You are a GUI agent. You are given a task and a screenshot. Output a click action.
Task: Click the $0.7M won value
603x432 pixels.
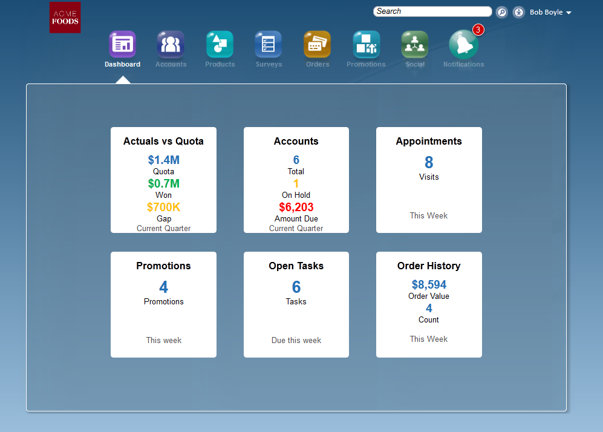[163, 183]
